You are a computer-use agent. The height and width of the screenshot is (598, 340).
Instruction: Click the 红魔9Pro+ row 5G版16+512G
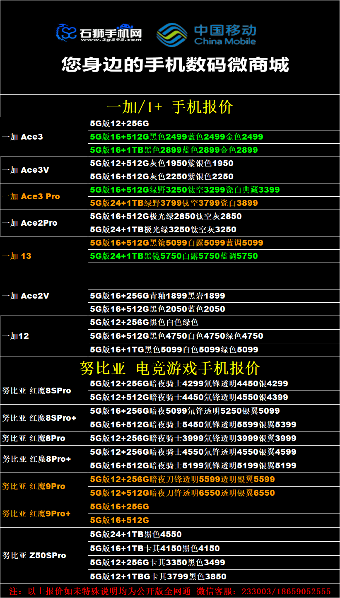coord(214,520)
